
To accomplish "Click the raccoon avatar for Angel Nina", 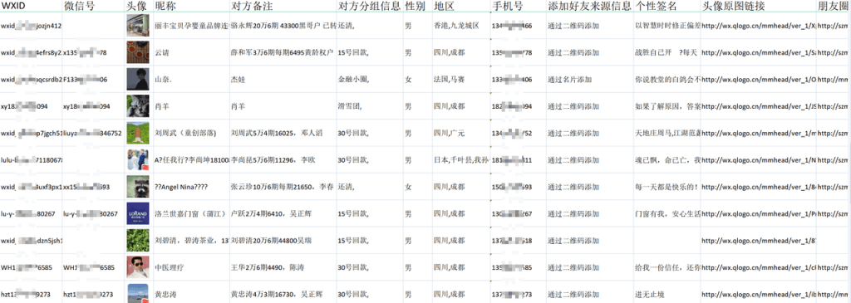I will [x=138, y=187].
